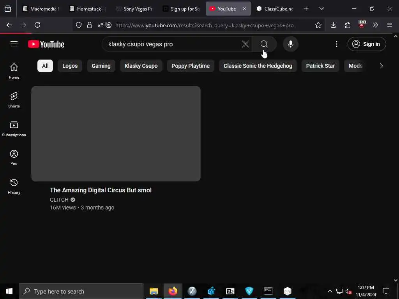Bookmark this page with the star
The width and height of the screenshot is (399, 299).
[318, 25]
